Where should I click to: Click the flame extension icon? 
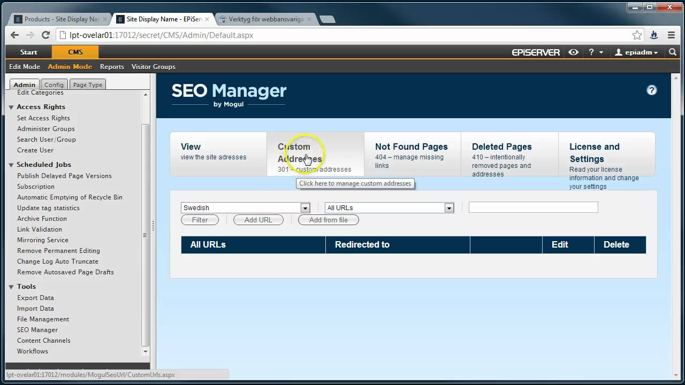[654, 35]
